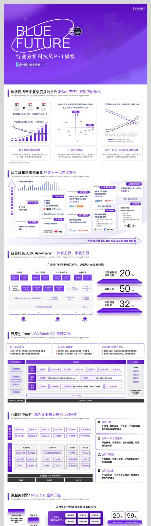Click the icon next to 应用PaaS与微服务 heading
The height and width of the screenshot is (526, 151).
tap(99, 438)
